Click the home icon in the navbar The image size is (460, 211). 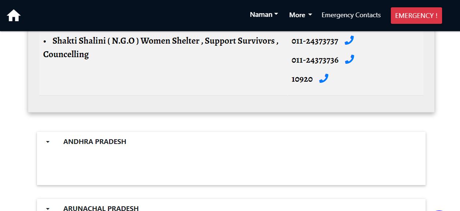coord(13,15)
